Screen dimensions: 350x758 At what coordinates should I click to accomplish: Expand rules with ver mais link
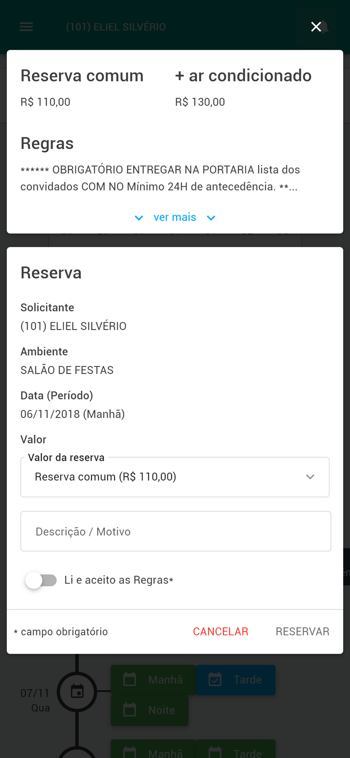click(175, 217)
